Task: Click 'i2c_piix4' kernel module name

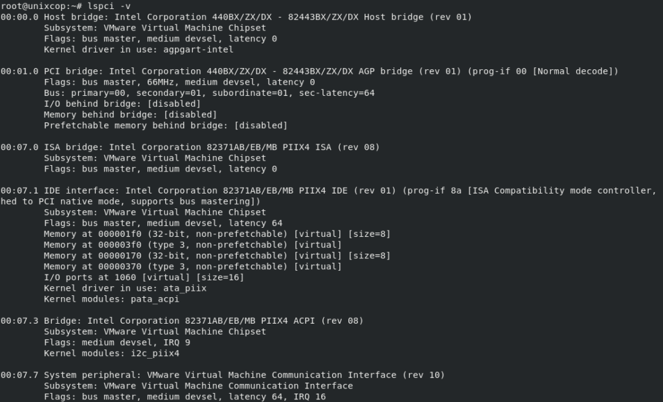Action: 155,353
